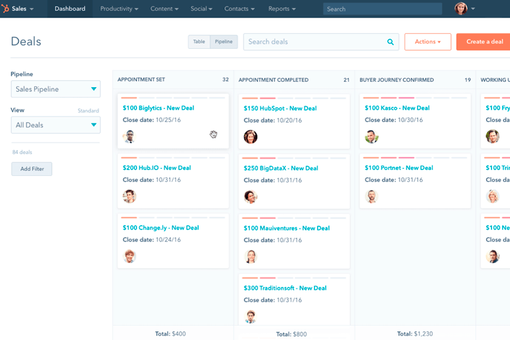510x340 pixels.
Task: Click Close date 10/20/16 on HubSpot card
Action: tap(273, 121)
